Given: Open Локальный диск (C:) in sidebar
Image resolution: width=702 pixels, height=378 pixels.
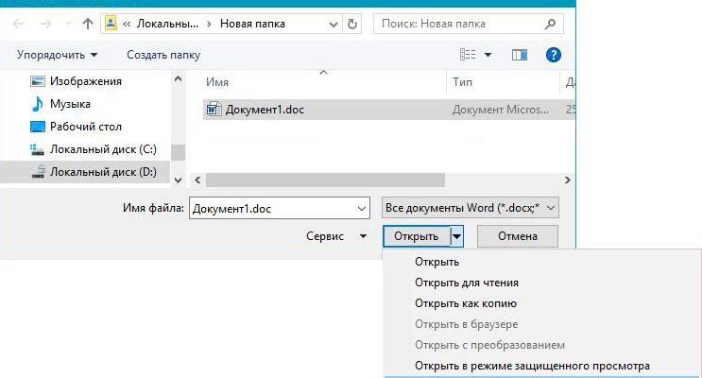Looking at the screenshot, I should pyautogui.click(x=102, y=149).
